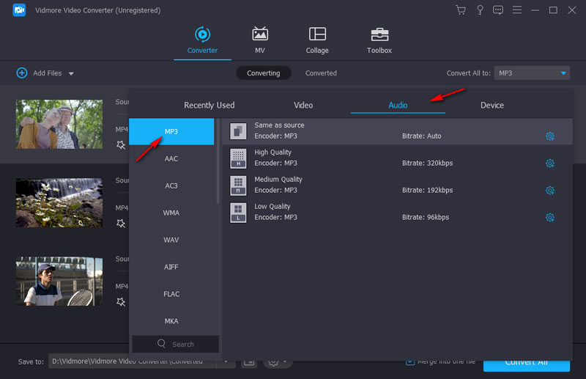Expand the Add Files dropdown arrow
The image size is (586, 379).
(x=71, y=73)
